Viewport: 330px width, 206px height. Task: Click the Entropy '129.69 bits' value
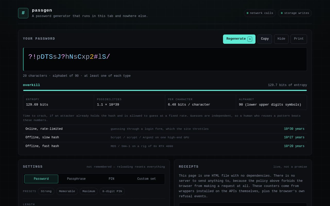point(37,105)
